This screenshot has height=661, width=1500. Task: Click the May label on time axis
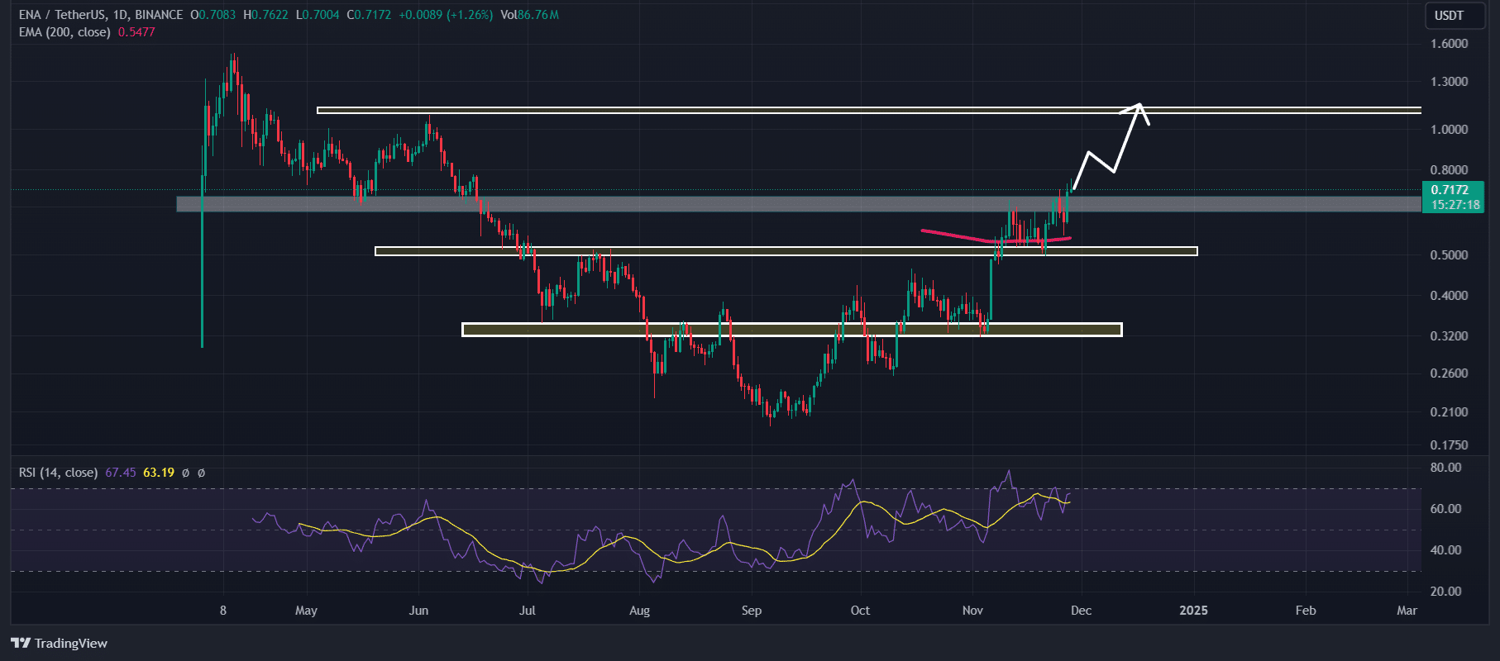point(306,611)
